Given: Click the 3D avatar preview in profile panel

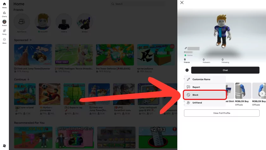Looking at the screenshot, I should click(222, 31).
